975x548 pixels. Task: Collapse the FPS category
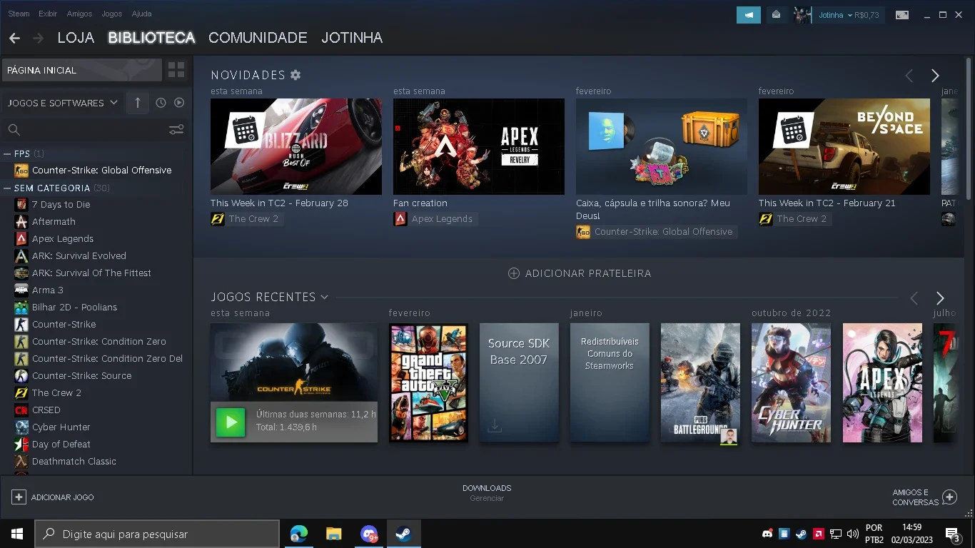tap(7, 153)
